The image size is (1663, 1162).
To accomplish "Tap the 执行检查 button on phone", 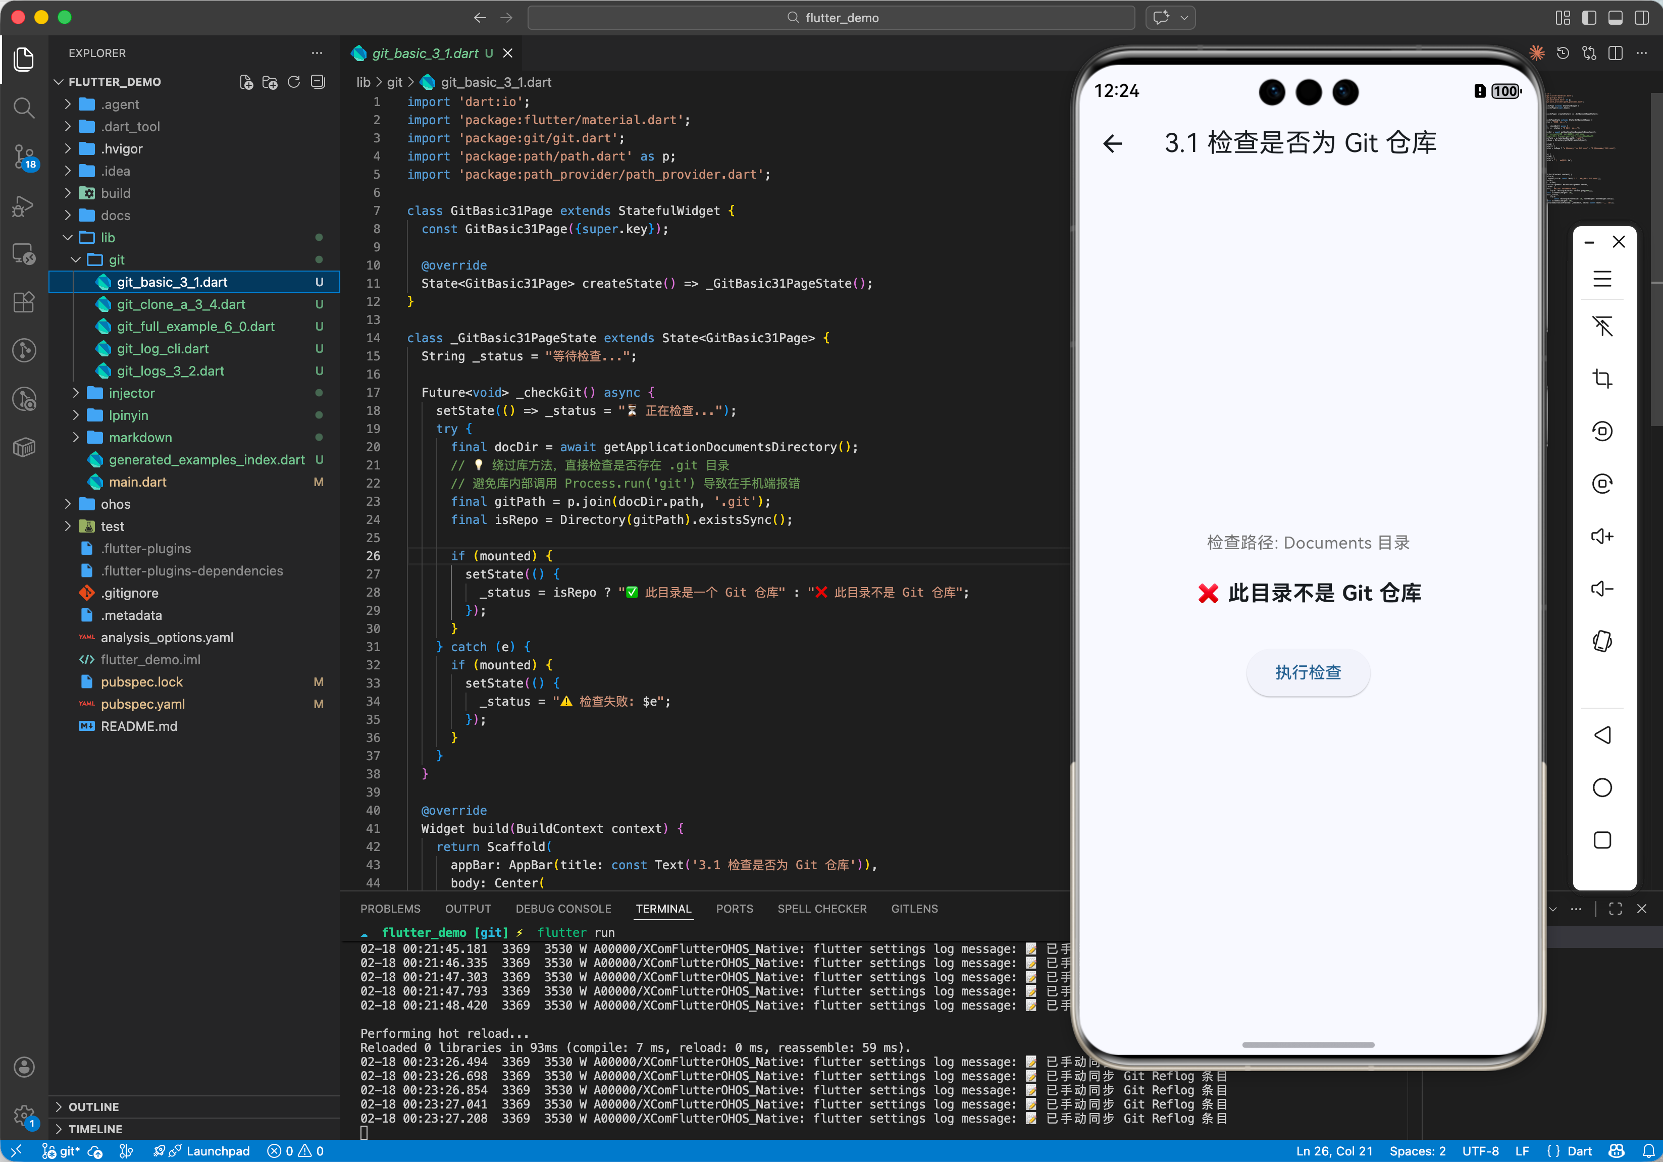I will click(1308, 672).
